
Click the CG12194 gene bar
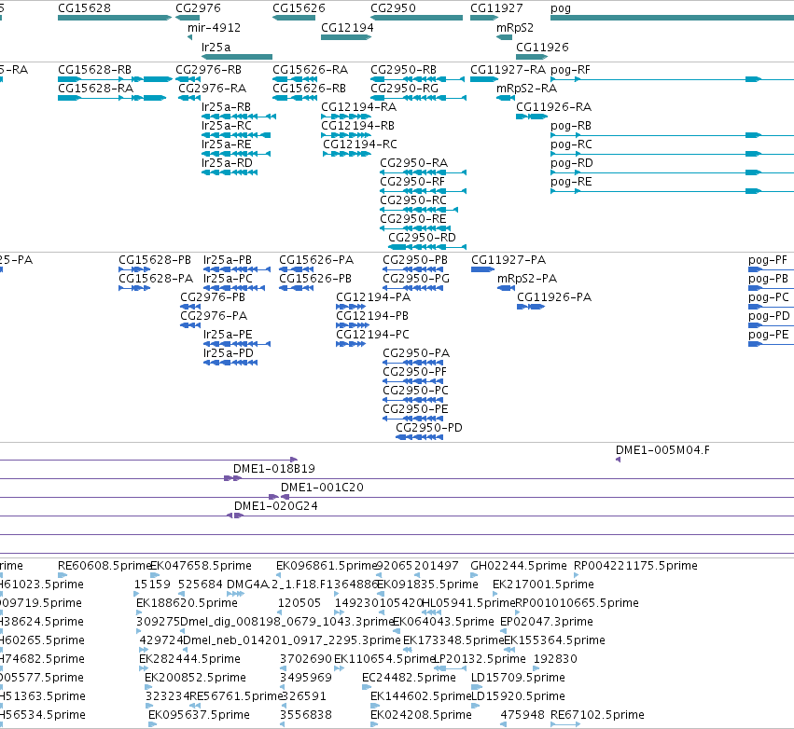pyautogui.click(x=346, y=37)
